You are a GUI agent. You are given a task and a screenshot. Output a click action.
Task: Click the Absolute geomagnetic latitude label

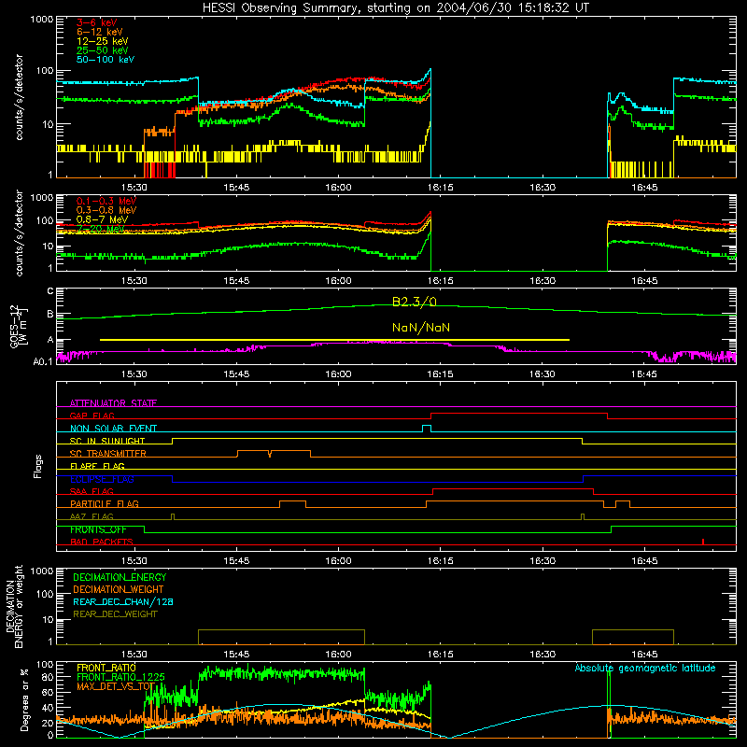(645, 668)
